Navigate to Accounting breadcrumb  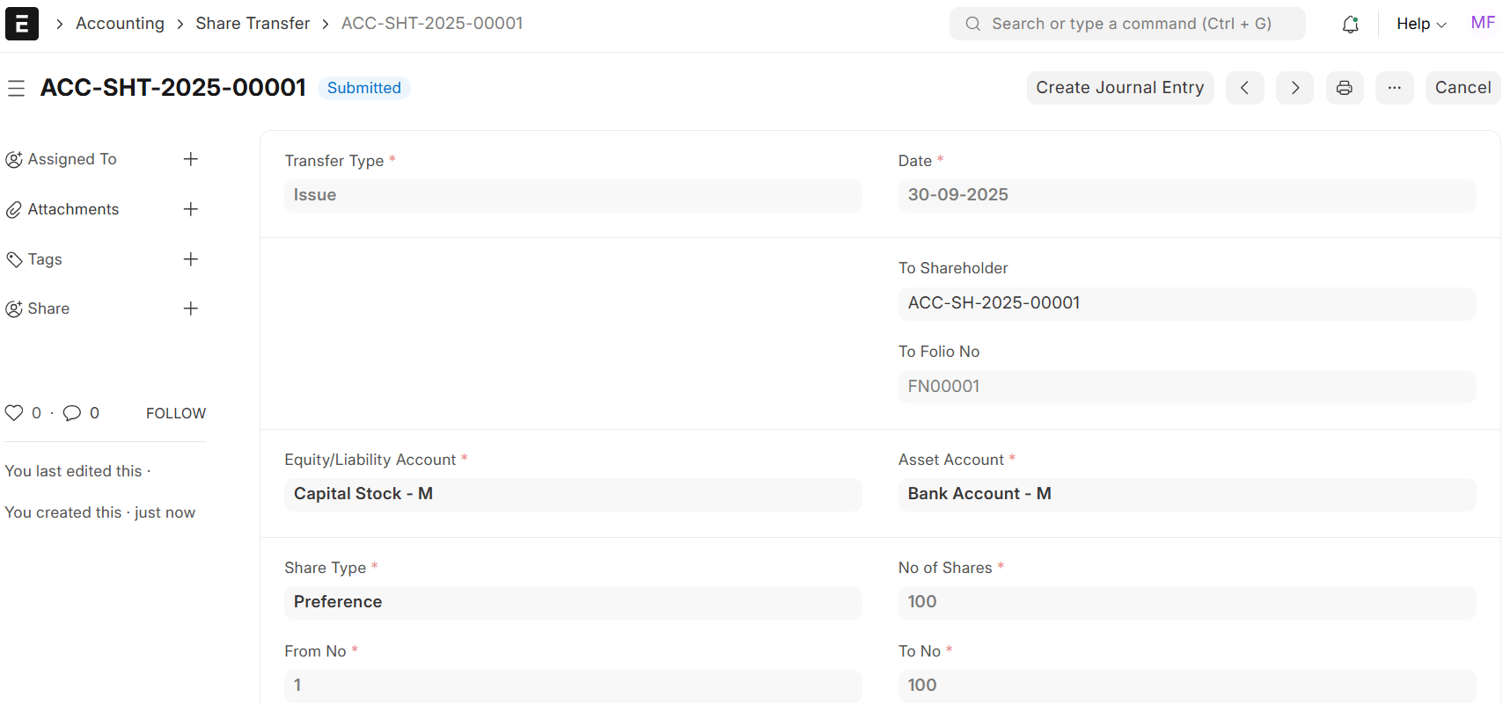pos(120,24)
